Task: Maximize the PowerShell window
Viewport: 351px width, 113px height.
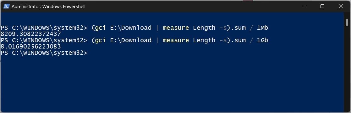Action: [x=322, y=7]
